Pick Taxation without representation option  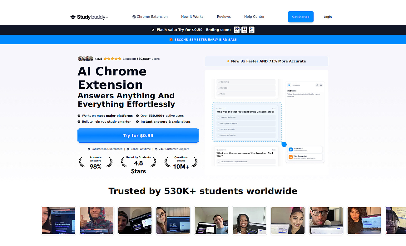[246, 162]
